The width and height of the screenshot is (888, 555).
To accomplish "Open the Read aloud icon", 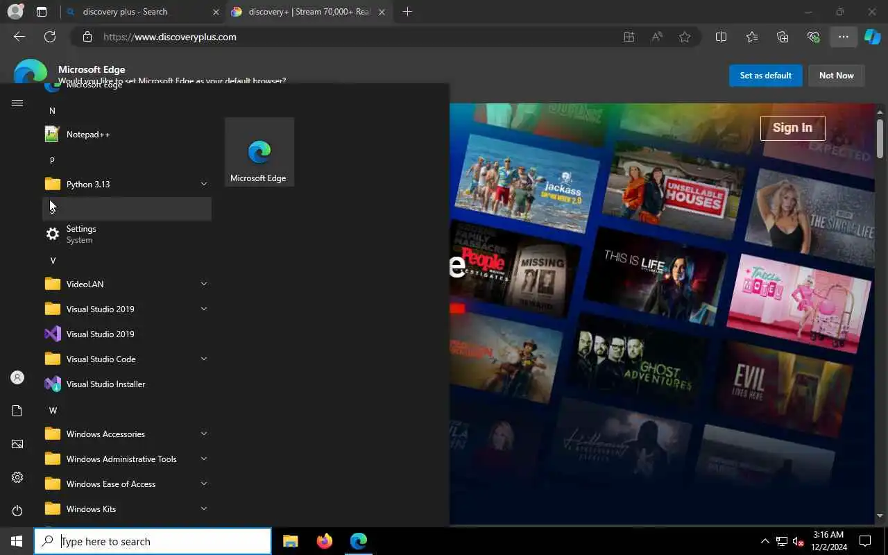I will pos(657,37).
